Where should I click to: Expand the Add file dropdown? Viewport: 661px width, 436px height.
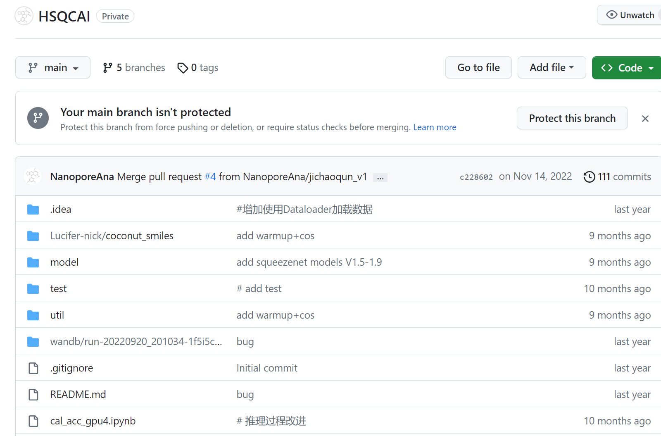coord(552,67)
